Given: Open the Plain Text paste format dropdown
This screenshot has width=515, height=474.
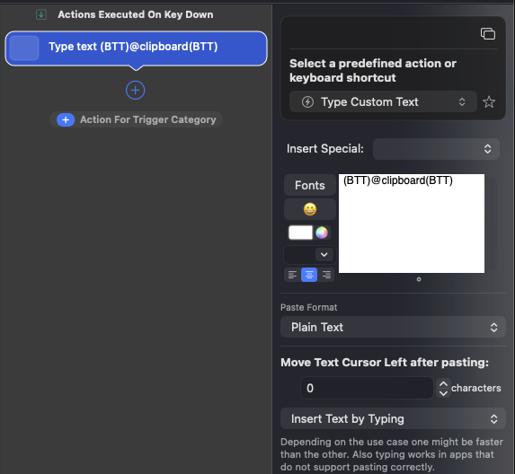Looking at the screenshot, I should 393,327.
